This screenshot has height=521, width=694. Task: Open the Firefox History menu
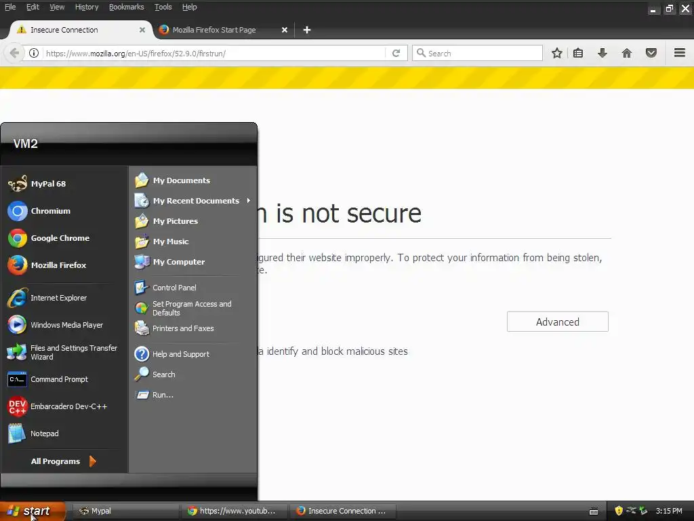tap(87, 7)
